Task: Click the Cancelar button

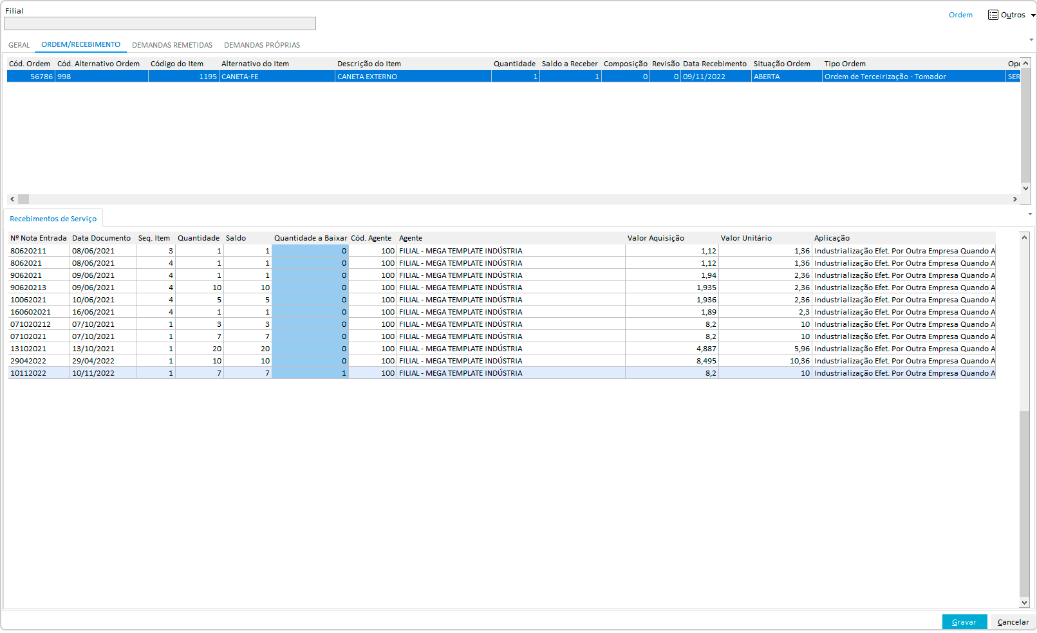Action: click(1013, 622)
